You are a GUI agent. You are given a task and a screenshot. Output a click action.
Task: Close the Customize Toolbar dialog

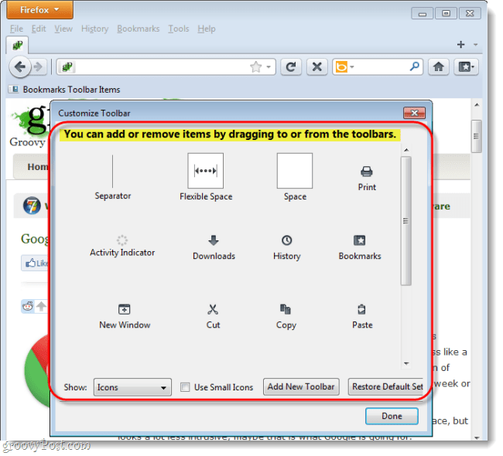414,113
